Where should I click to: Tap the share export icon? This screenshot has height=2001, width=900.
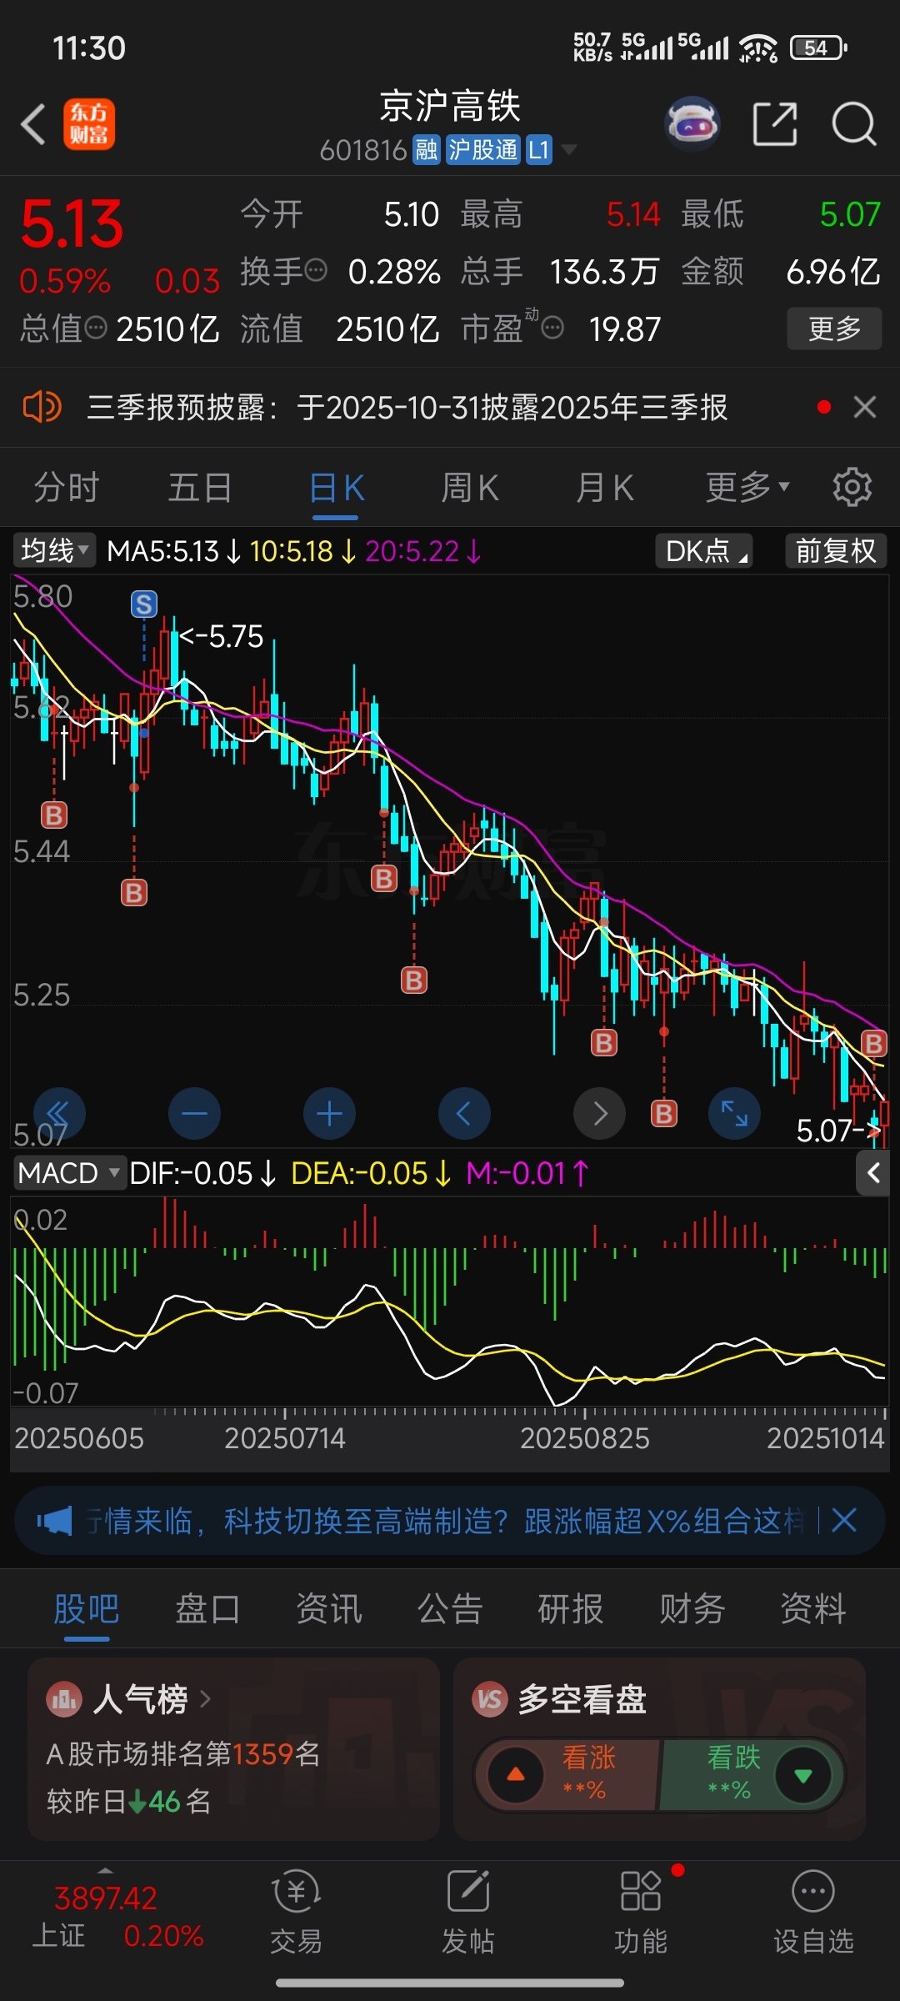[x=775, y=124]
